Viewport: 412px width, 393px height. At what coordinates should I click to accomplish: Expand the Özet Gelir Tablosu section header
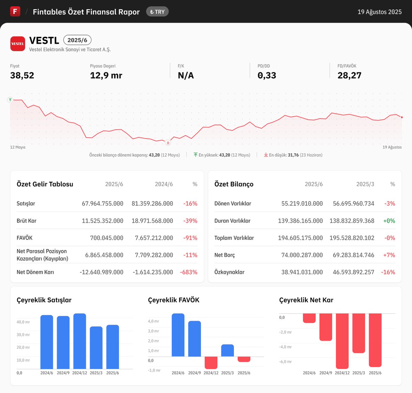click(x=45, y=184)
